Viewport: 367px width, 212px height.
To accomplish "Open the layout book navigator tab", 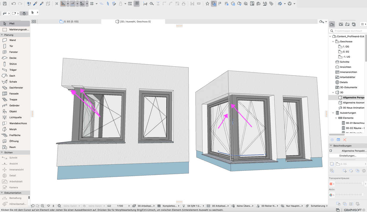I will click(347, 24).
